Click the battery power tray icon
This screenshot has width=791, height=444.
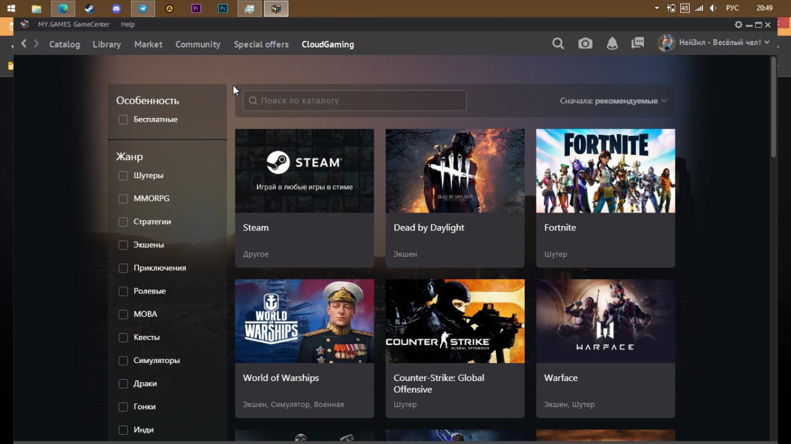click(x=671, y=8)
